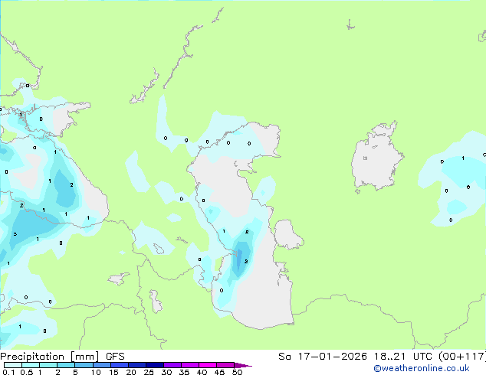Pick the 45–50 mm legend color box
Image resolution: width=486 pixels, height=375 pixels.
[x=225, y=365]
